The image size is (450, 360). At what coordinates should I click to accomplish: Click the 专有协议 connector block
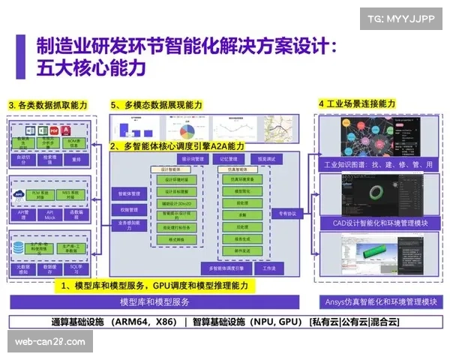287,214
